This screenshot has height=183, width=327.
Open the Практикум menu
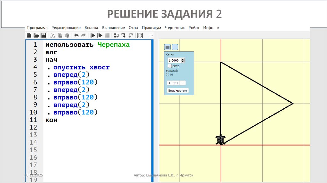pos(151,28)
